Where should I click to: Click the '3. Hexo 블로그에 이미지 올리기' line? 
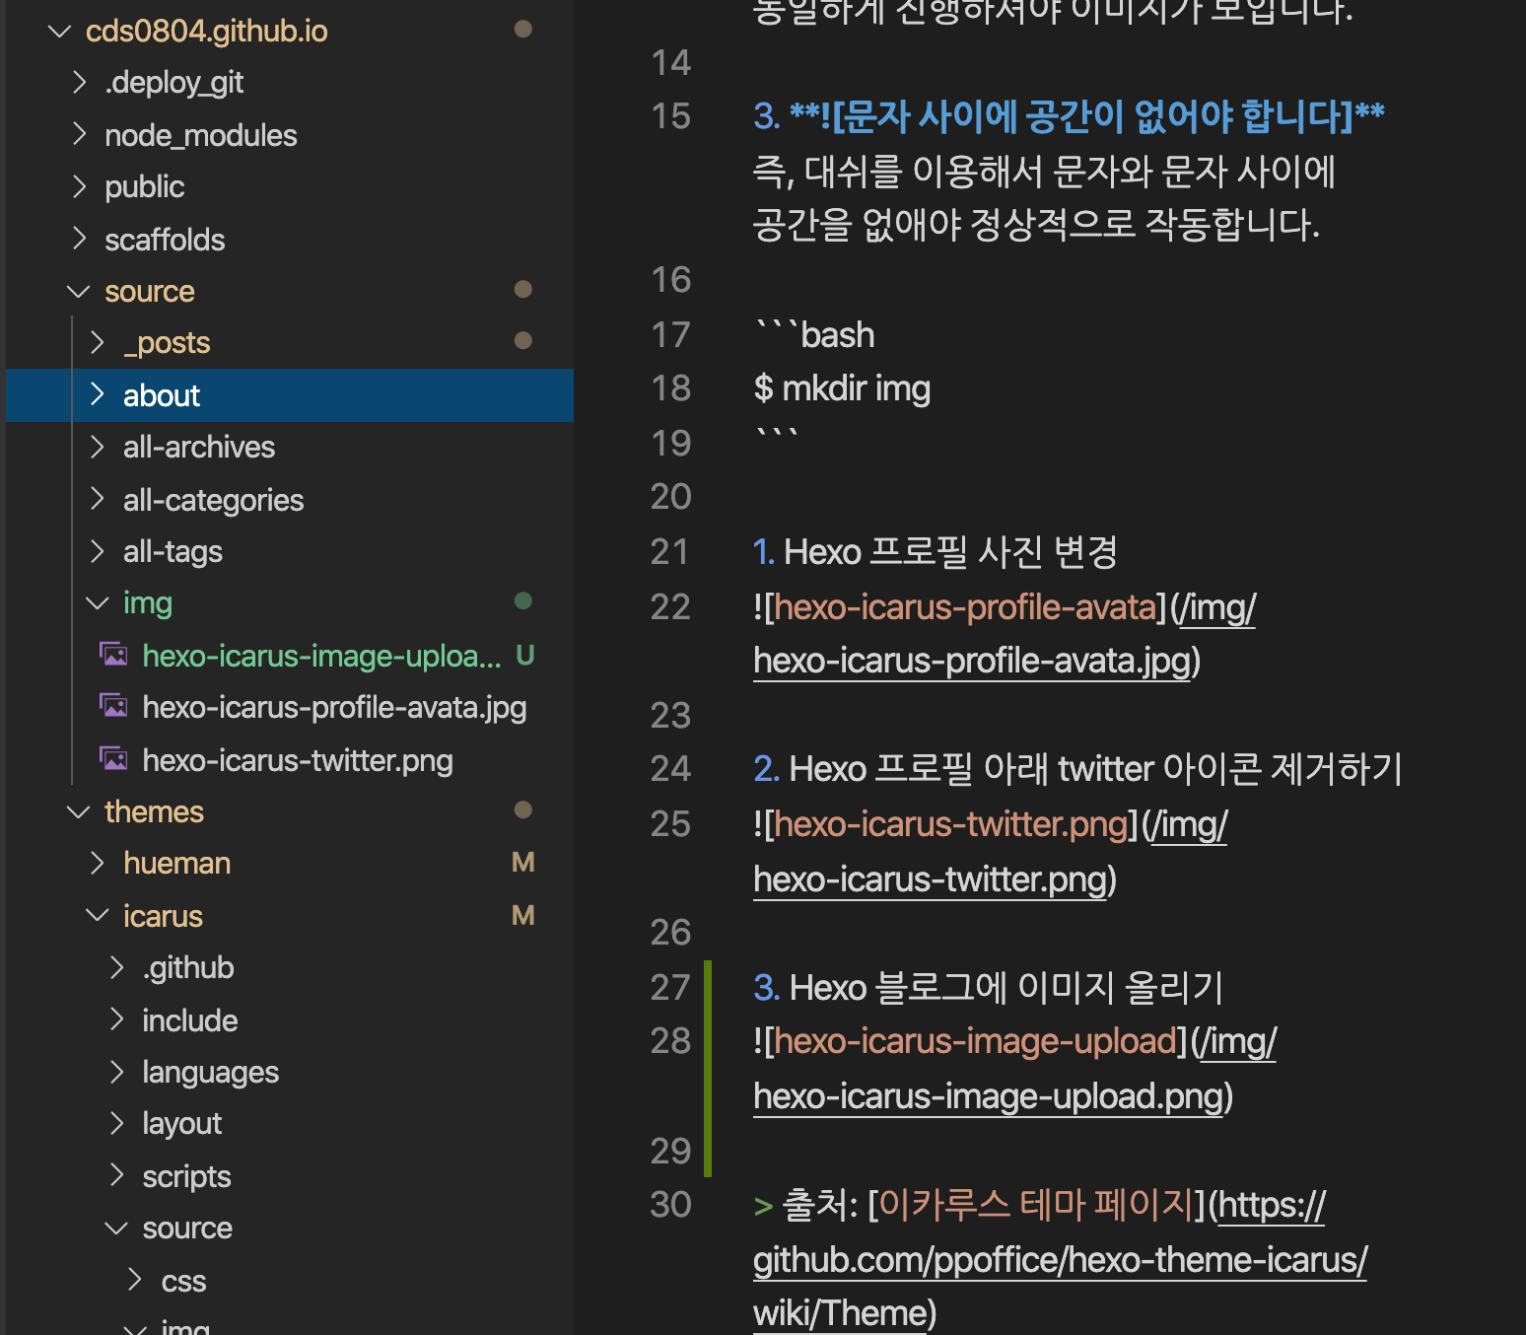point(988,987)
